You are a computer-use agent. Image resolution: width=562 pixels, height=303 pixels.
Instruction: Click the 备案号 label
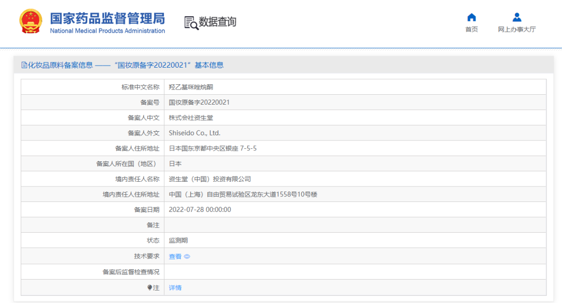coord(150,102)
